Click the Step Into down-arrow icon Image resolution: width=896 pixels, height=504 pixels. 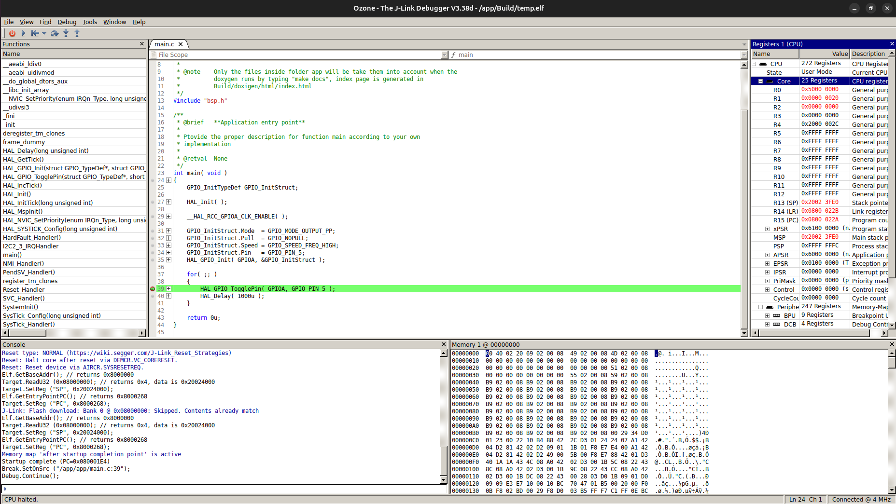pos(66,33)
